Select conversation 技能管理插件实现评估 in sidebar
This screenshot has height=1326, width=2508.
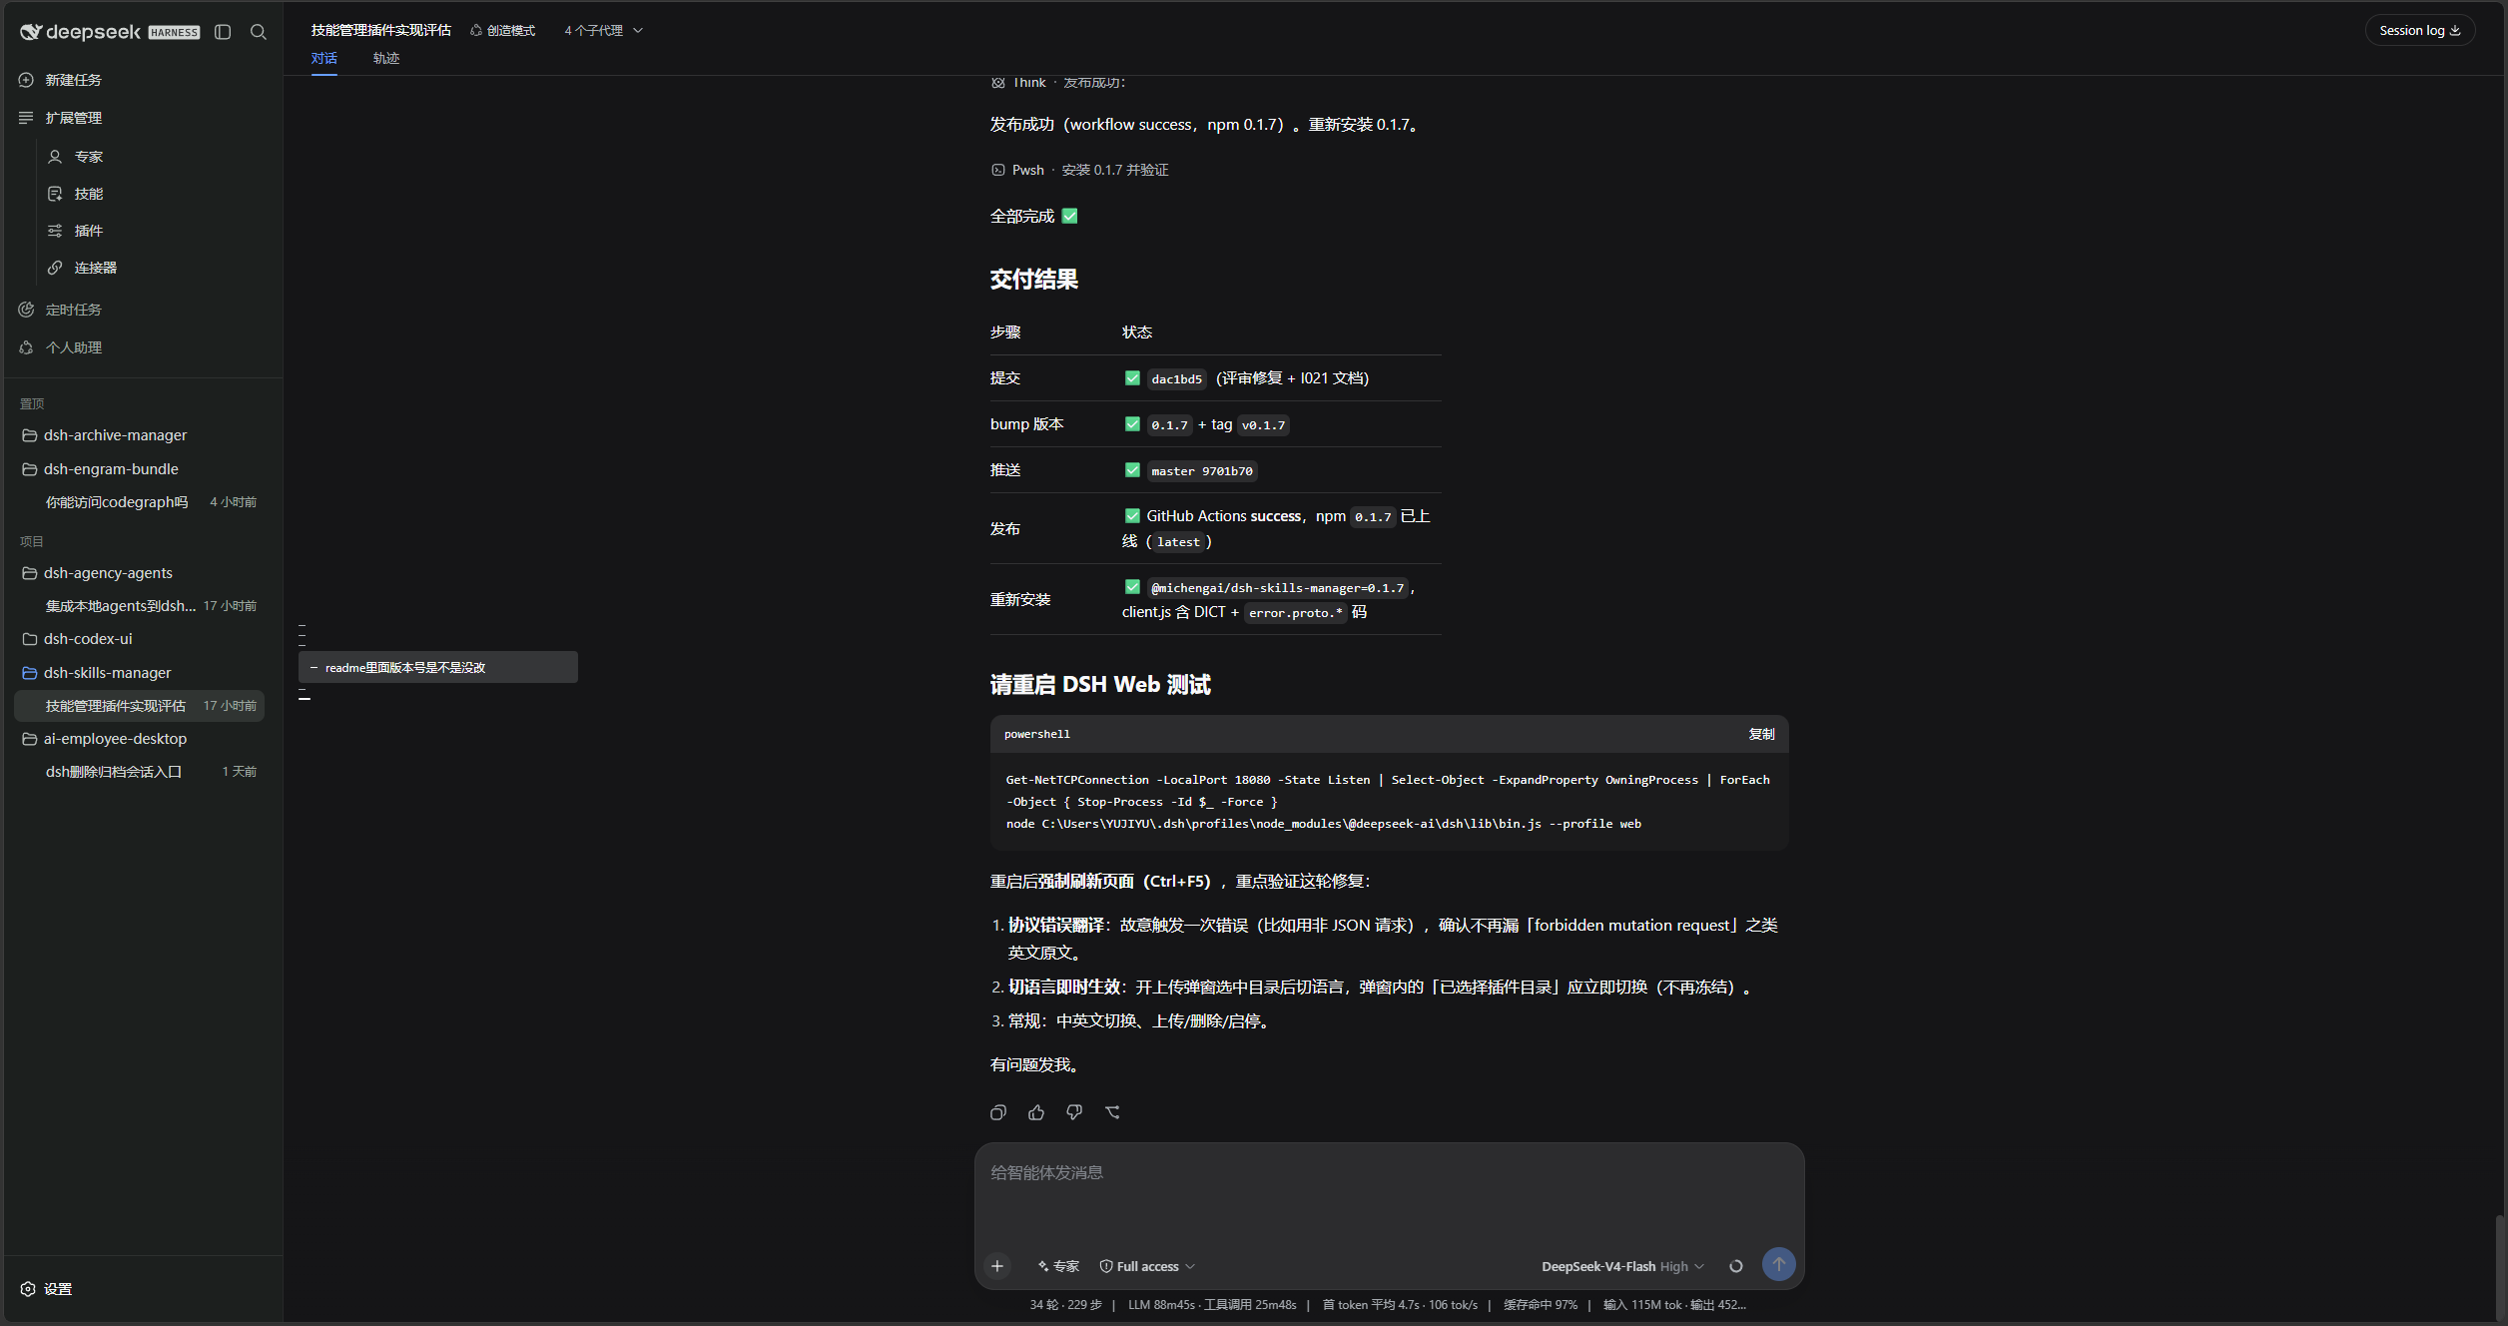tap(140, 706)
